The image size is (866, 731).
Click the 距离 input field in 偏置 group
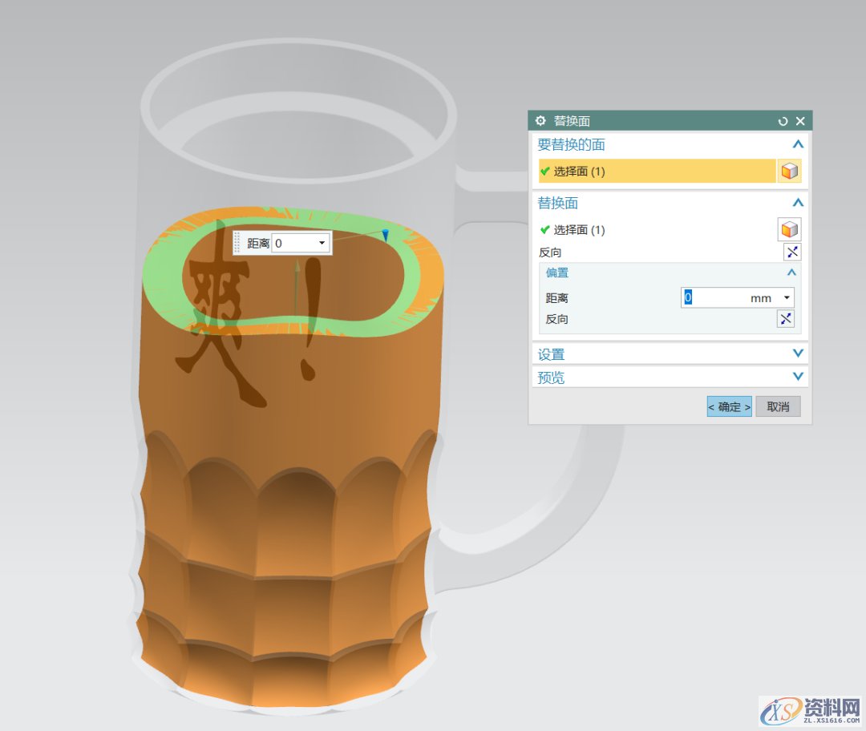pyautogui.click(x=714, y=298)
